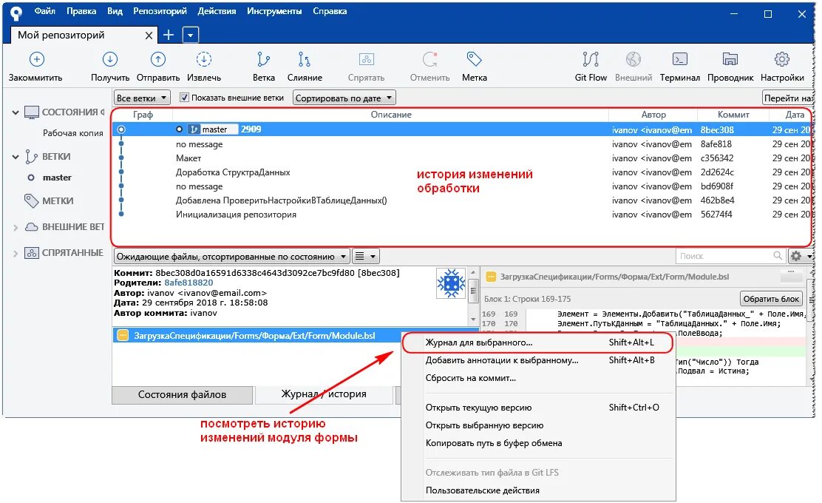Add a new tab with plus icon
Viewport: 822px width, 503px height.
pos(169,35)
